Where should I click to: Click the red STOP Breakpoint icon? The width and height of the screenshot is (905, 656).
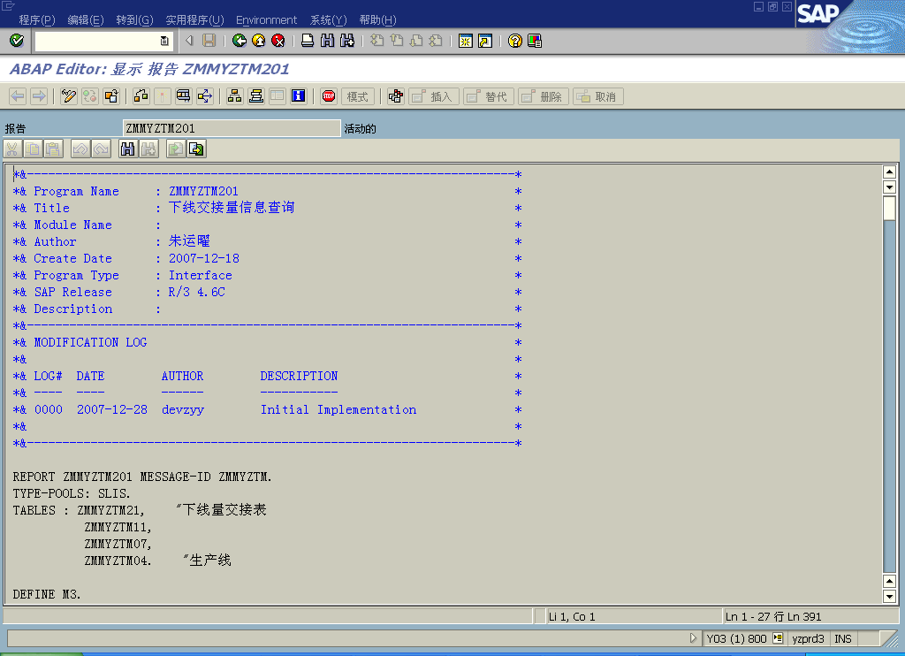click(x=329, y=95)
